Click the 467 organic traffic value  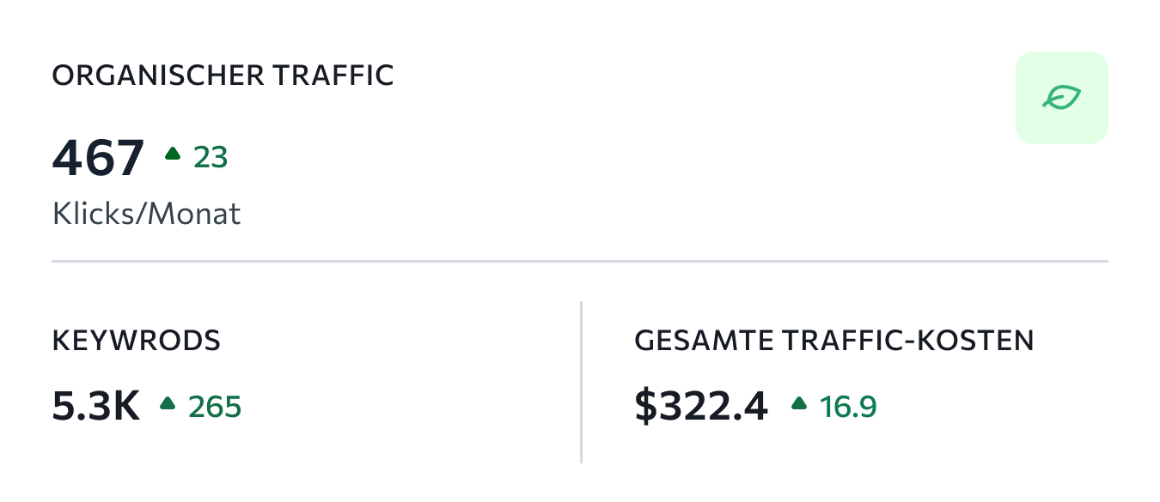pyautogui.click(x=98, y=158)
